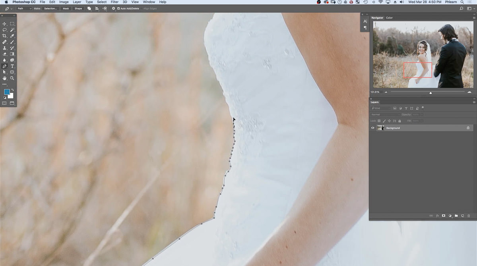Open the Edit Toolbar three-dots menu
This screenshot has height=266, width=477.
click(5, 84)
